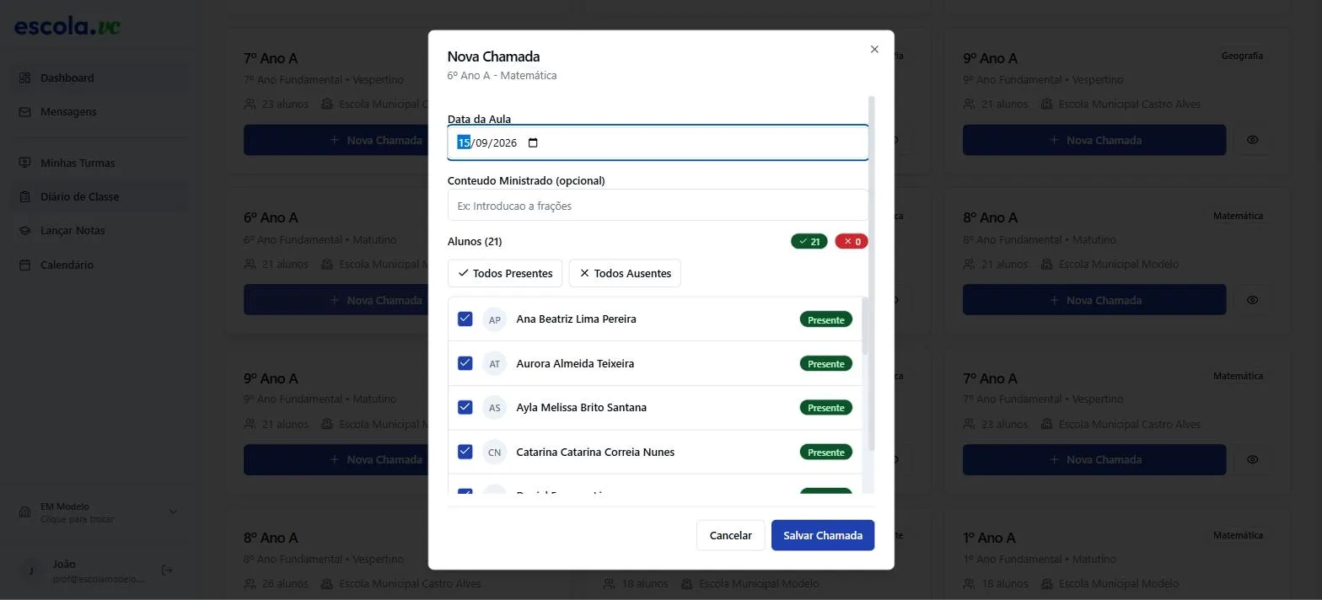Click the Calendário sidebar icon
The image size is (1322, 600).
[24, 265]
